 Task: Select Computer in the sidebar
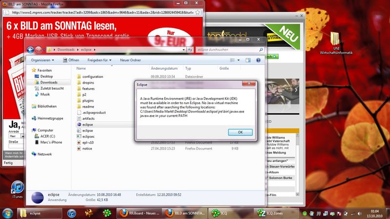45,130
